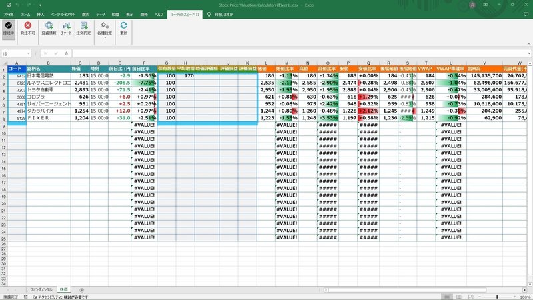This screenshot has width=533, height=300.
Task: Open the 数式 ribbon tab
Action: click(86, 14)
